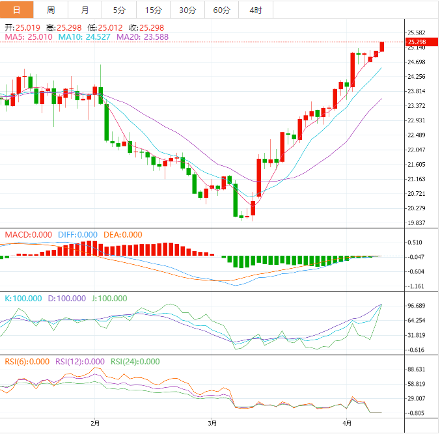This screenshot has height=434, width=440.
Task: Click the MA20: 23.588 legend label
Action: [143, 36]
